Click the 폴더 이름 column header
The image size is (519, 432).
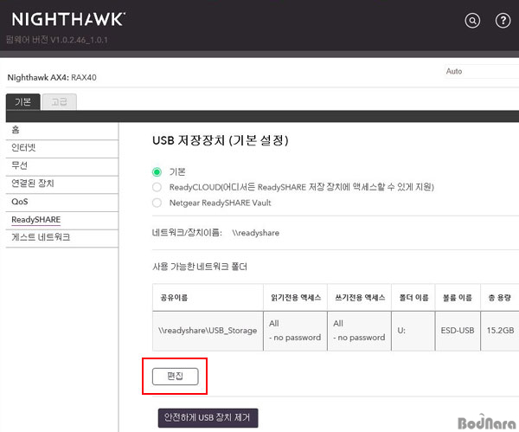point(413,298)
